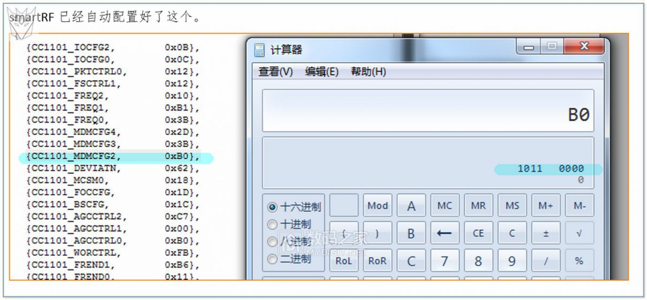Select the 二进制 (binary) radio button
The width and height of the screenshot is (647, 300).
tap(272, 259)
